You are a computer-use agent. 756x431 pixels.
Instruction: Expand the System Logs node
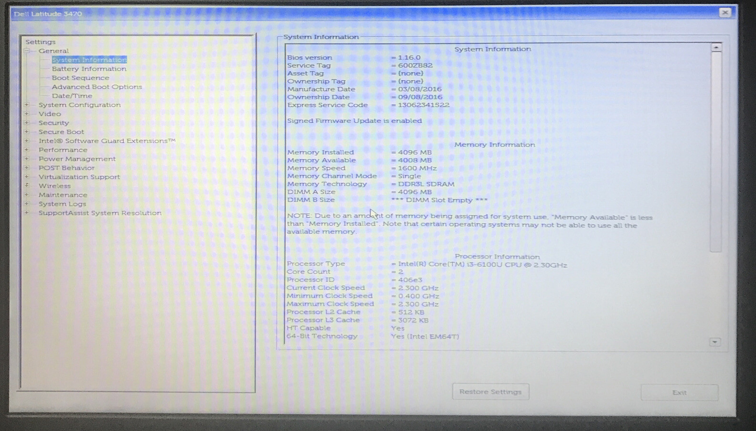coord(27,204)
